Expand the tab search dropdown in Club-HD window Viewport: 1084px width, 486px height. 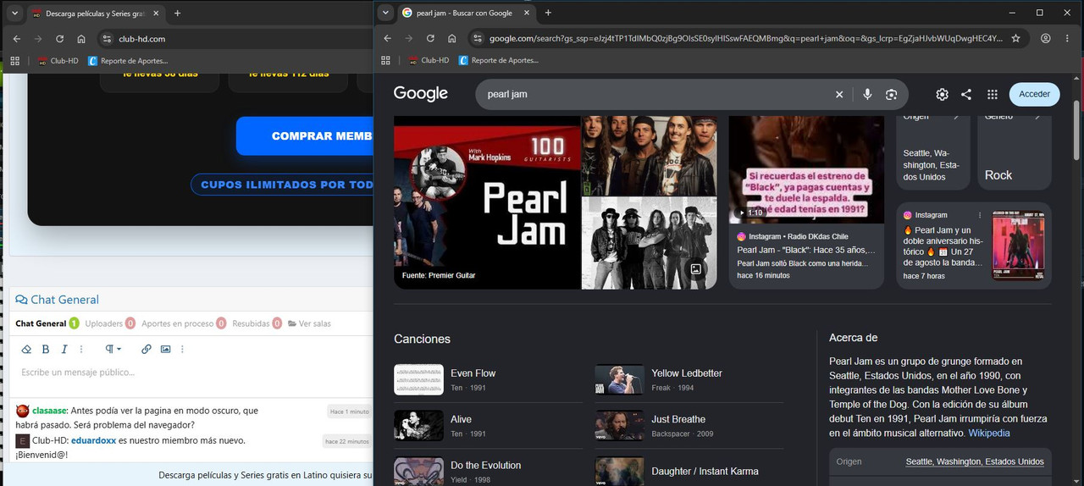point(14,14)
